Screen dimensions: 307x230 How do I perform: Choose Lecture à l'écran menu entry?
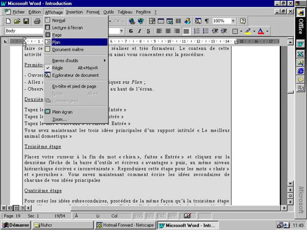click(76, 28)
